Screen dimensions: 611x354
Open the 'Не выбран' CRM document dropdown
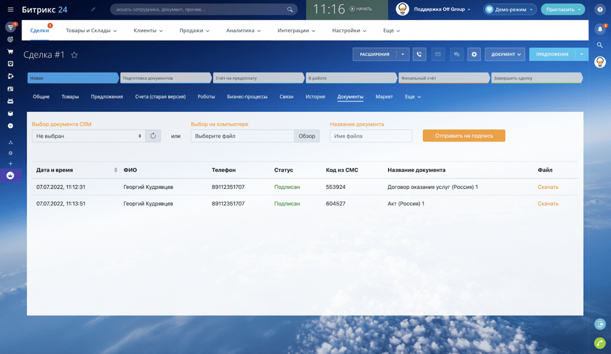pyautogui.click(x=89, y=136)
